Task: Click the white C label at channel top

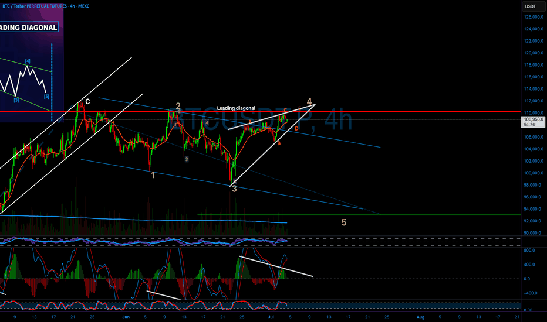Action: 87,102
